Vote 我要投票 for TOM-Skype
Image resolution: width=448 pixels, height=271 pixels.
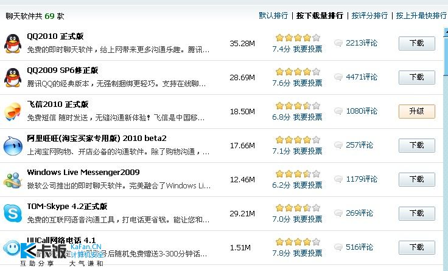coord(308,219)
